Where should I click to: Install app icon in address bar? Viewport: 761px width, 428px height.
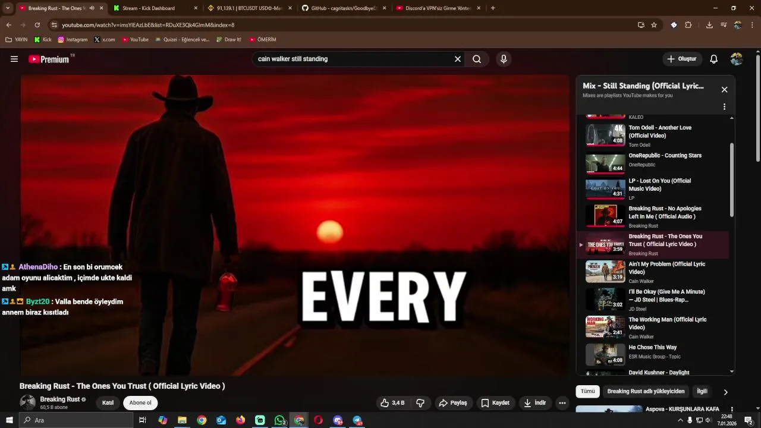coord(641,25)
